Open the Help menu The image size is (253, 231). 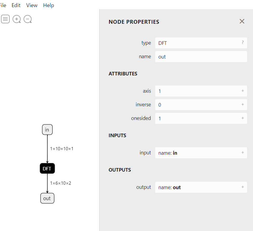tap(48, 5)
